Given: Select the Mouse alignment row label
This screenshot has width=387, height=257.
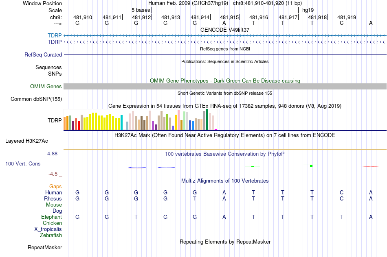Looking at the screenshot, I should point(54,205).
